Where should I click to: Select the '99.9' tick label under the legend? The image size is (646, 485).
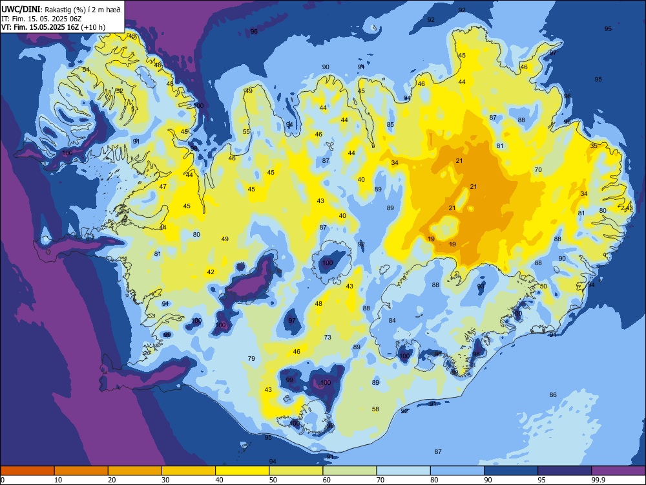pos(598,480)
